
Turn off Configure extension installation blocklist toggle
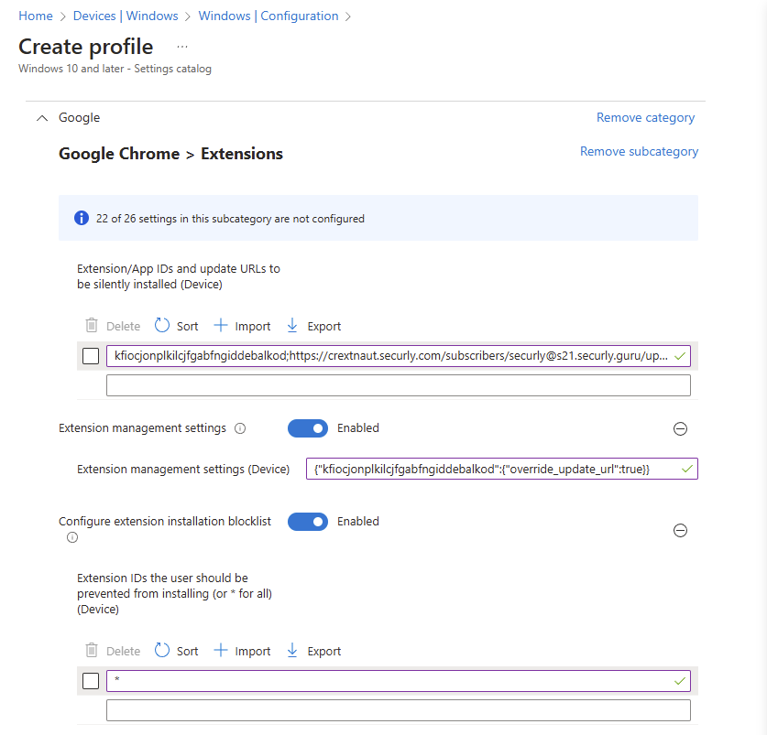[308, 522]
